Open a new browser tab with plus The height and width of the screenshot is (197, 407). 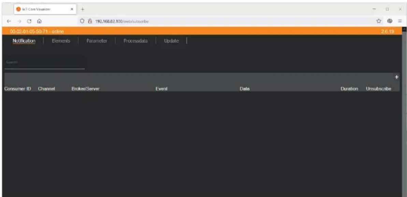tap(83, 9)
